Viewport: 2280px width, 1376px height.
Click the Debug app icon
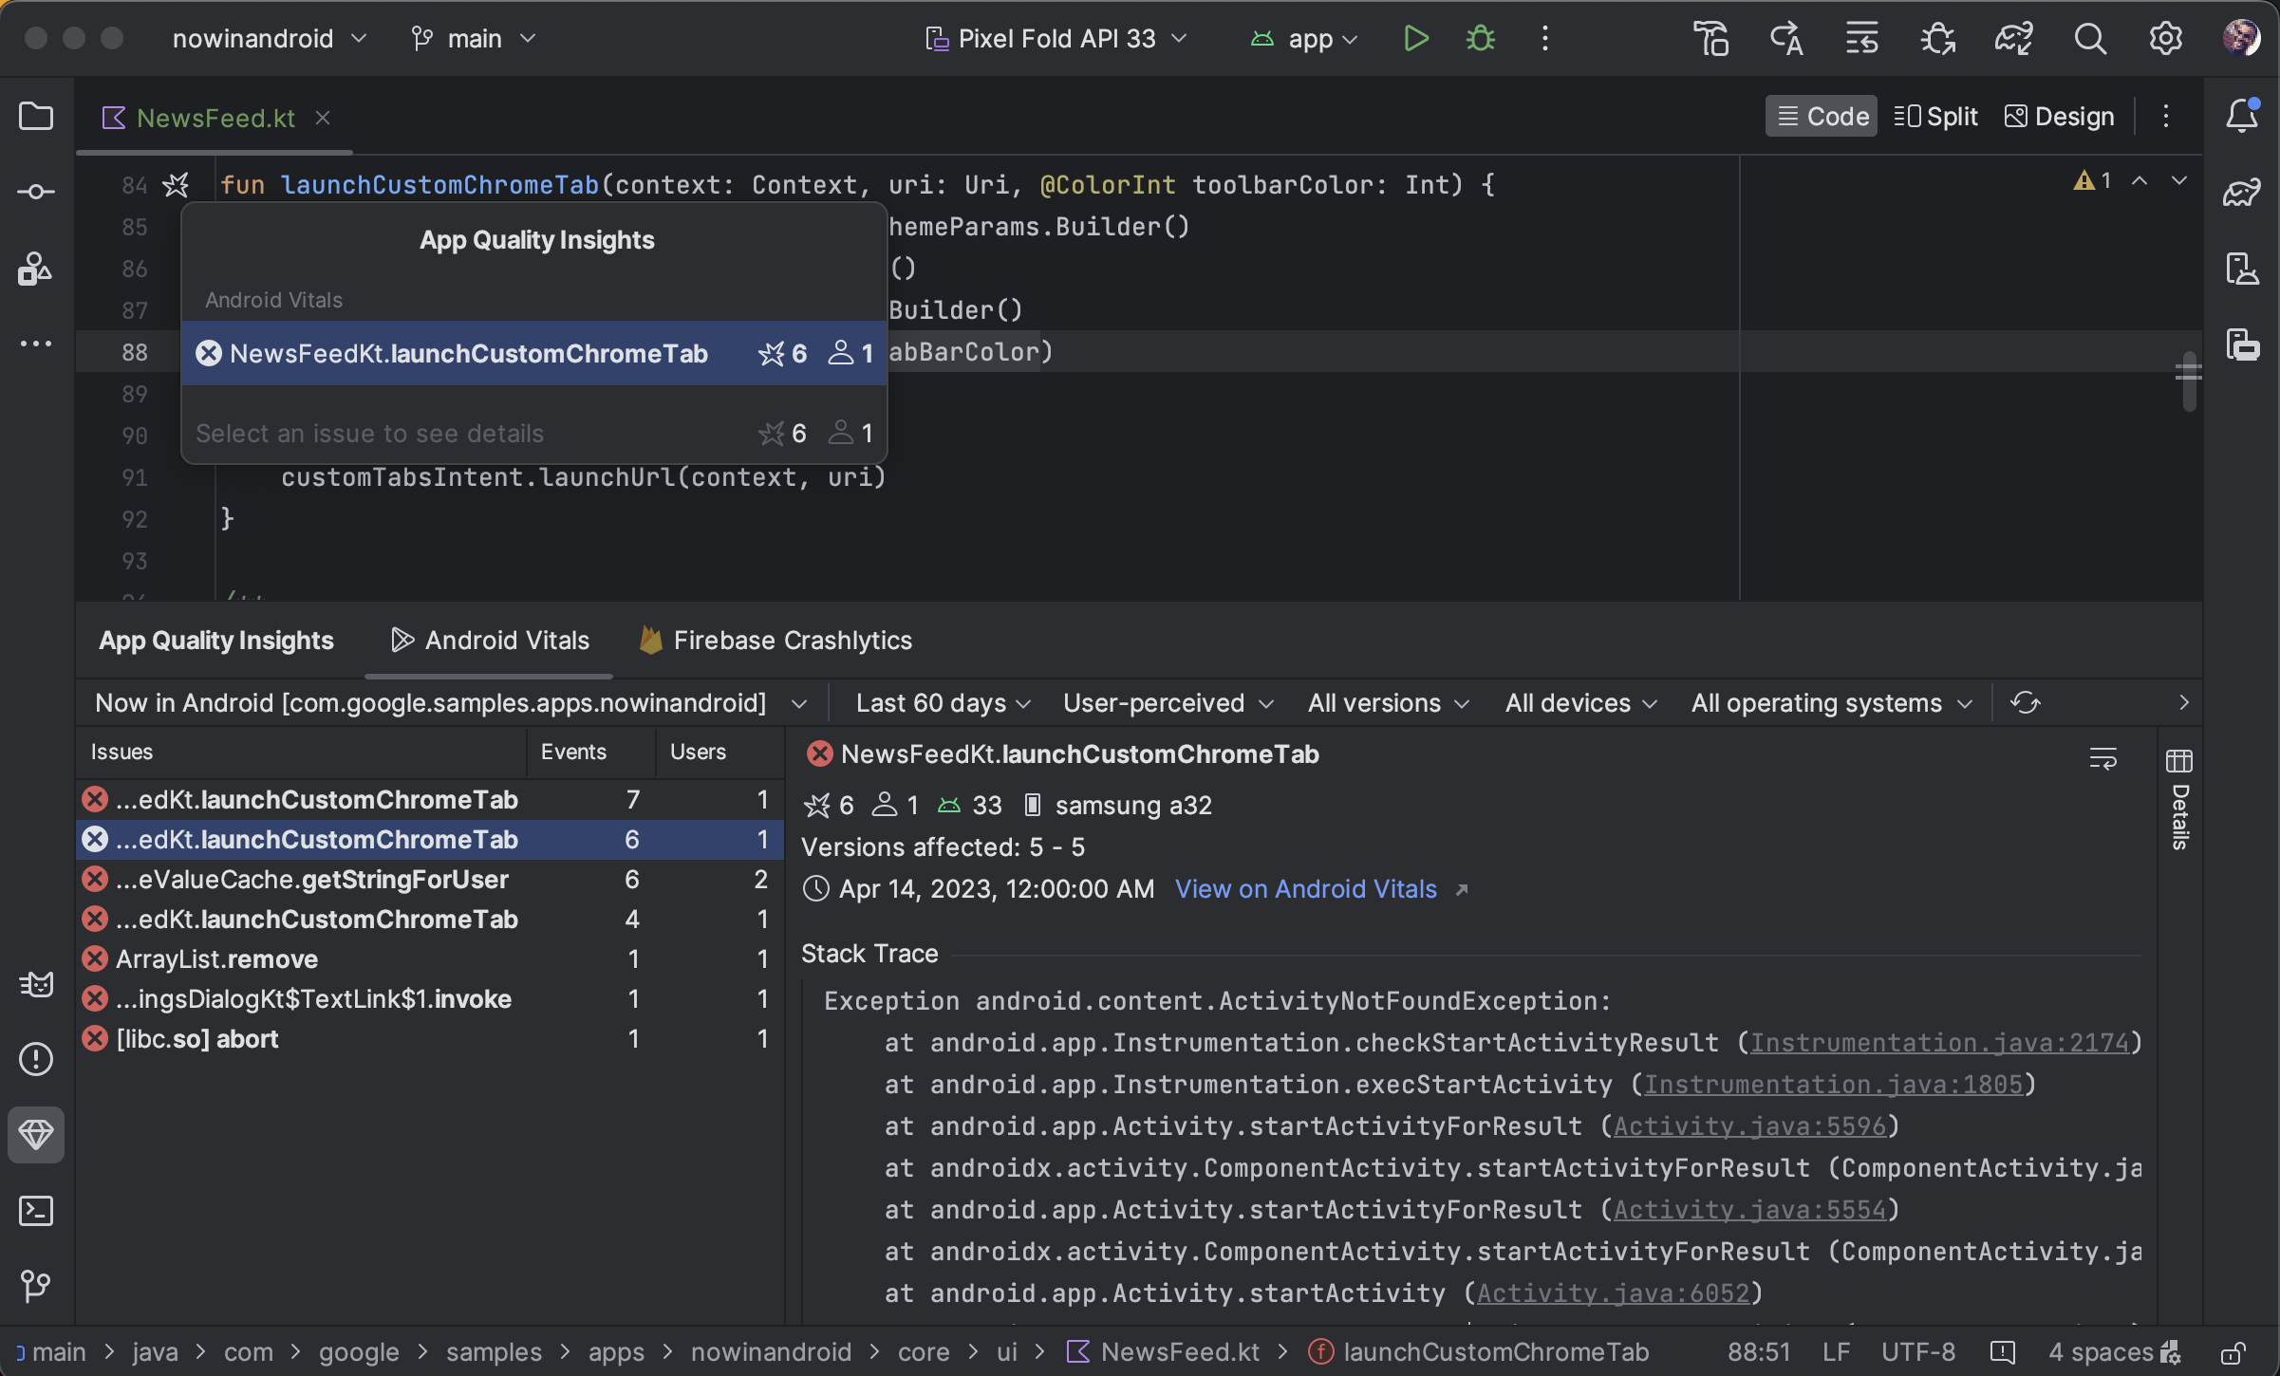coord(1481,37)
